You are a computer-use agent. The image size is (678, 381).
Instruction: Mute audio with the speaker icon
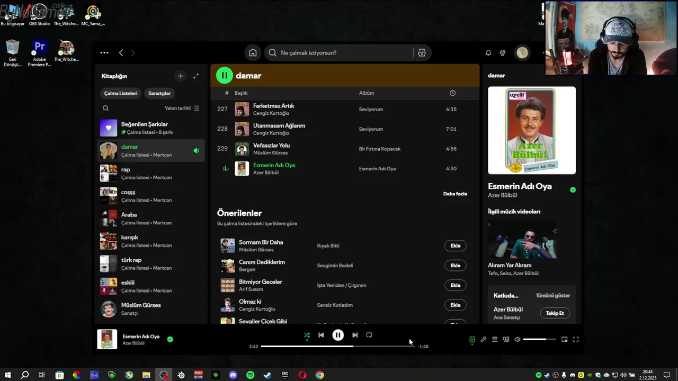pyautogui.click(x=518, y=339)
